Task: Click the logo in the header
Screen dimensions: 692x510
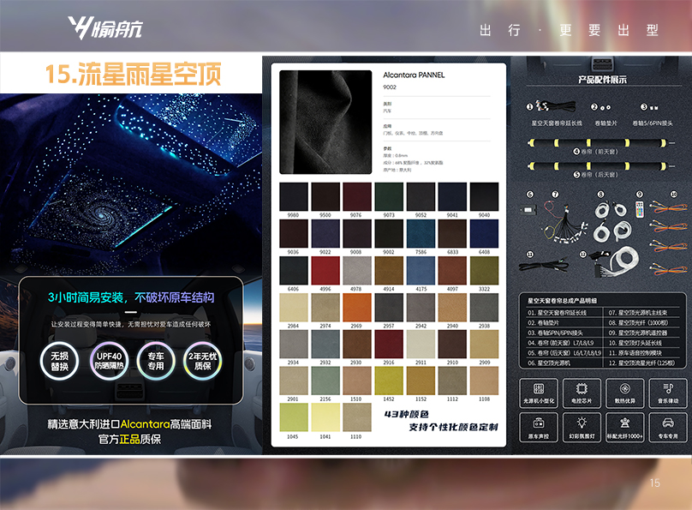Action: pyautogui.click(x=106, y=28)
